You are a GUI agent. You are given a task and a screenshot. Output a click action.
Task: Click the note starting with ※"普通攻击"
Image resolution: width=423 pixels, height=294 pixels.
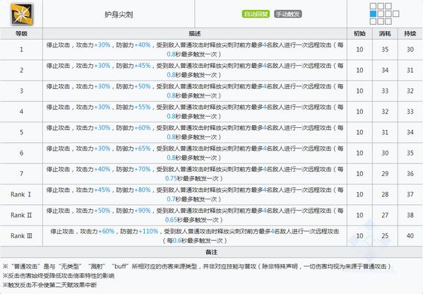click(197, 266)
